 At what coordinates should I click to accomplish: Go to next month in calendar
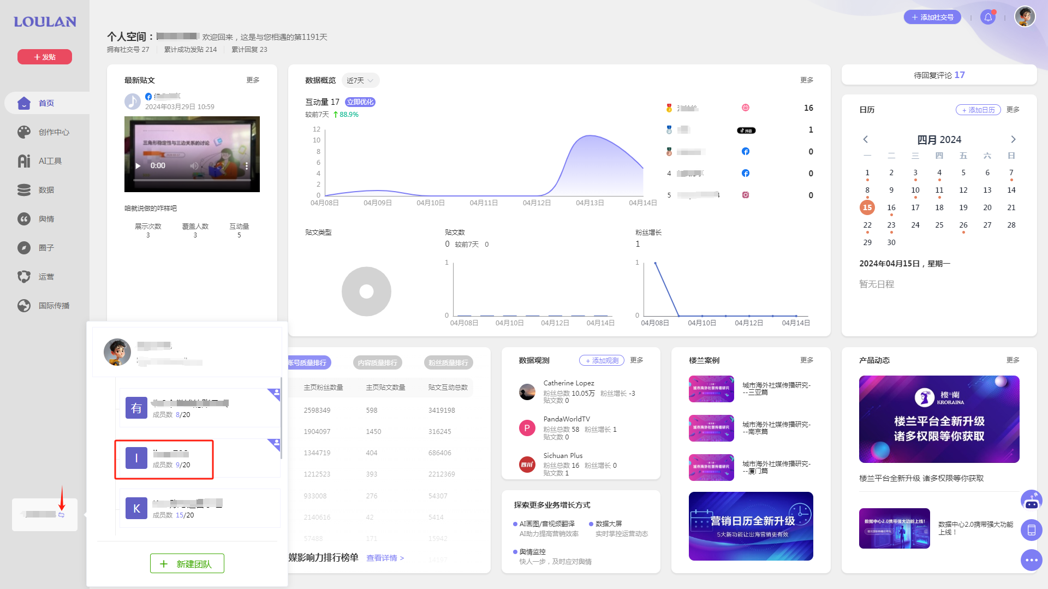point(1013,139)
